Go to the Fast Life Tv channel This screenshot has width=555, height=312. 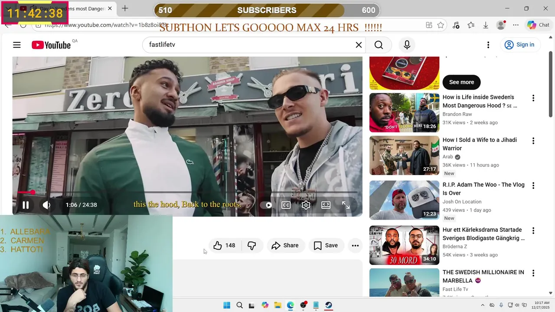pyautogui.click(x=455, y=289)
